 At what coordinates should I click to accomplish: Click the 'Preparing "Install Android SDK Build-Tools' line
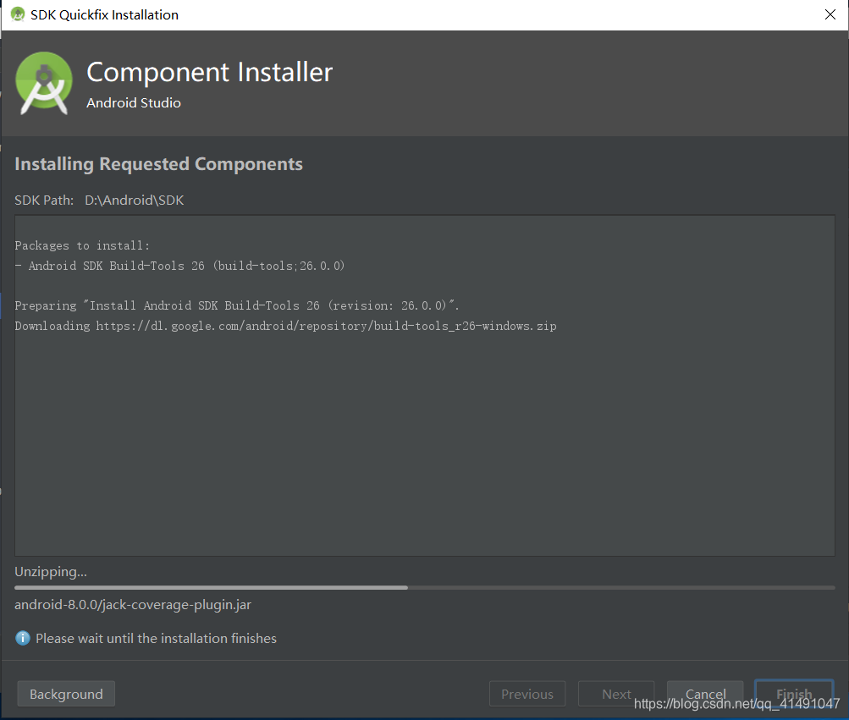point(237,306)
